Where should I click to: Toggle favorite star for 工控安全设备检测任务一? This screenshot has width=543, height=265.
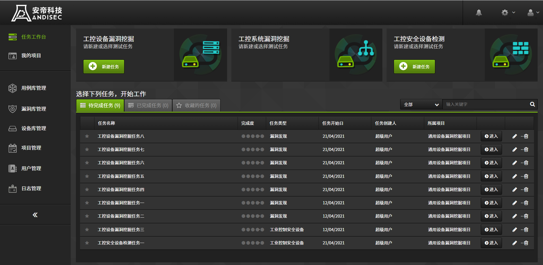87,243
